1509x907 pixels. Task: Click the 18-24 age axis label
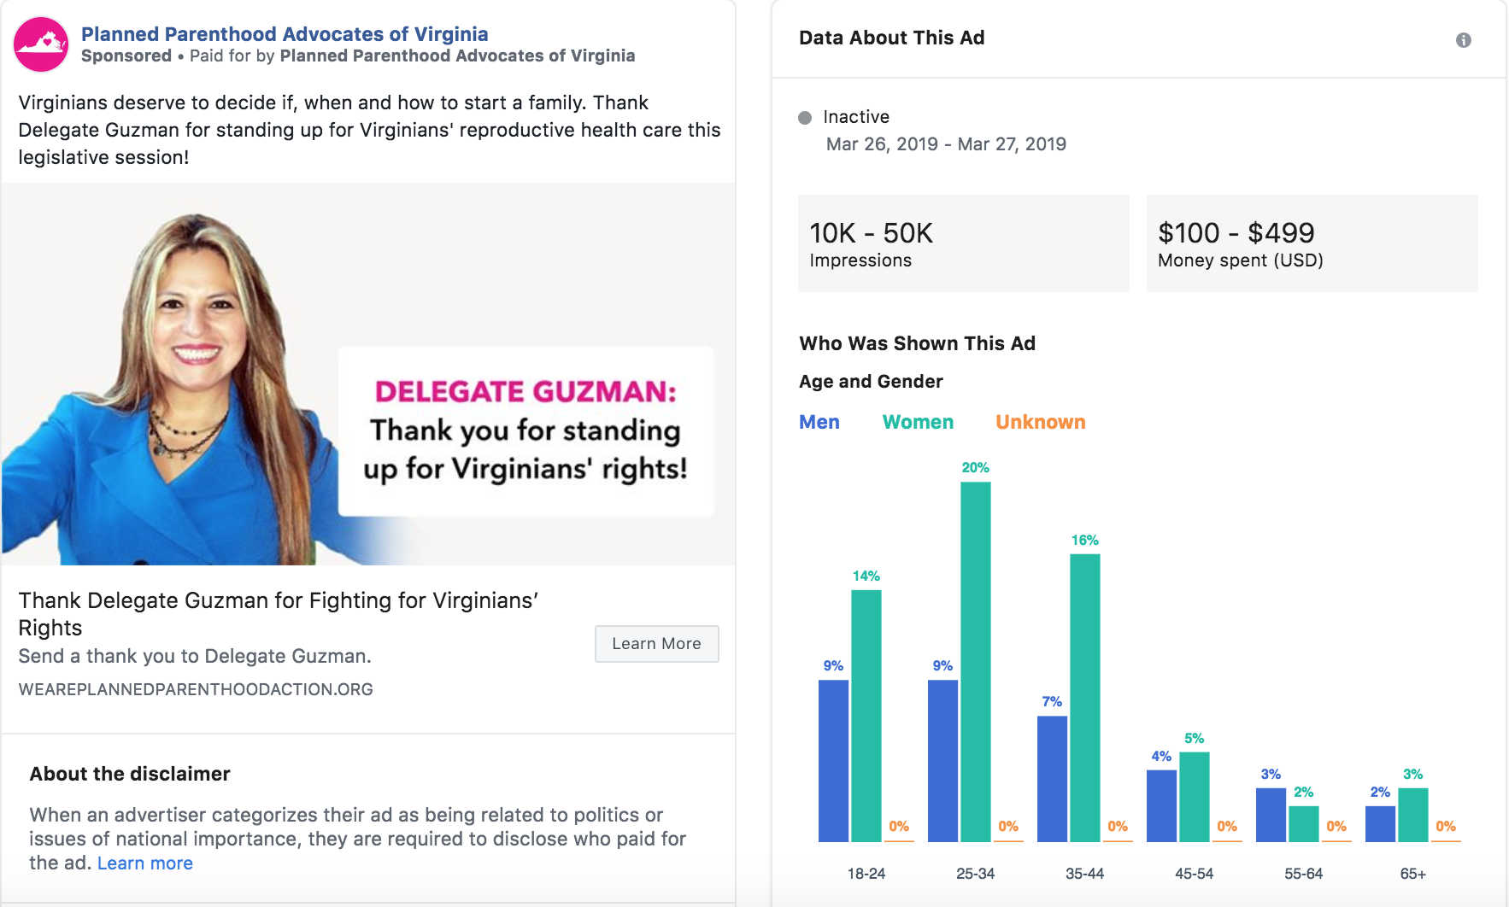866,874
